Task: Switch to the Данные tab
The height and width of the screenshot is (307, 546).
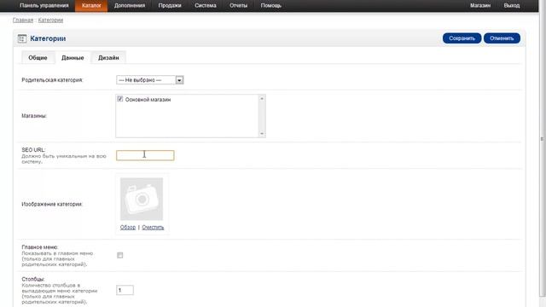Action: coord(73,58)
